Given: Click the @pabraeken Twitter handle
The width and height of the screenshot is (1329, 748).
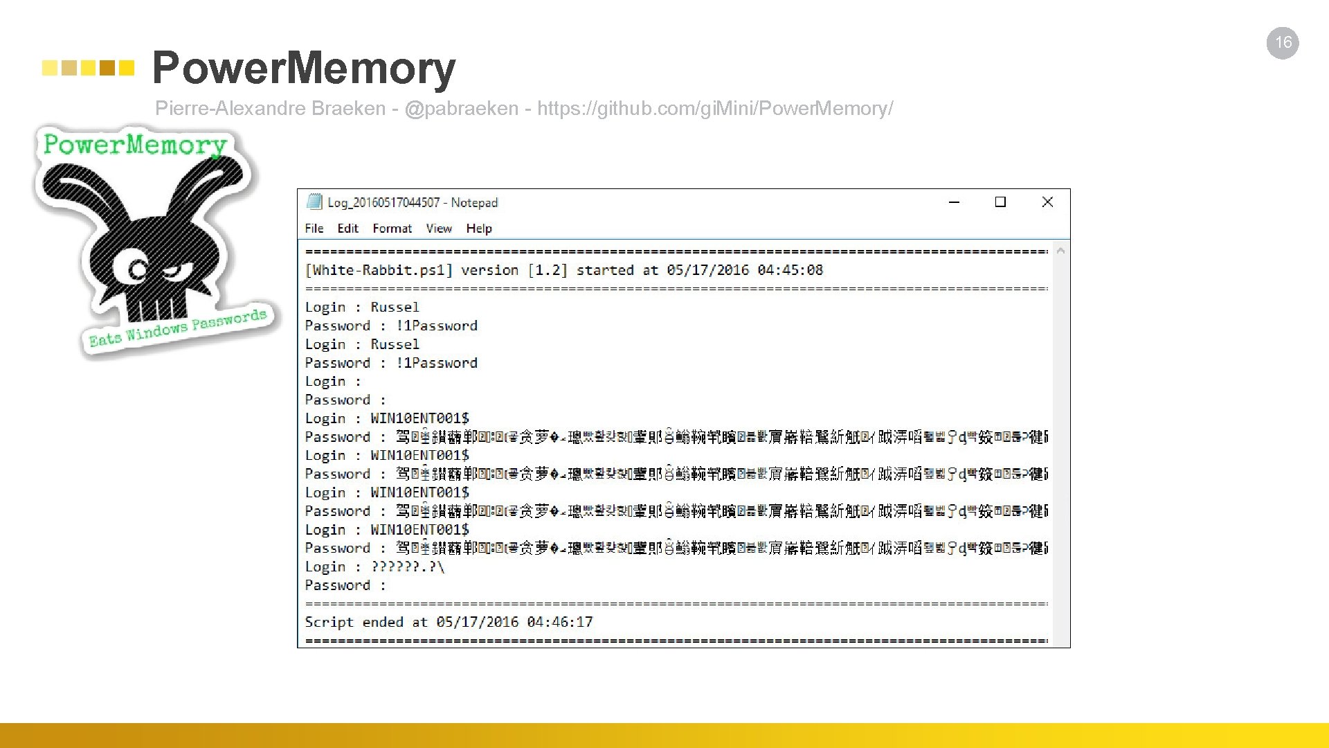Looking at the screenshot, I should point(461,109).
